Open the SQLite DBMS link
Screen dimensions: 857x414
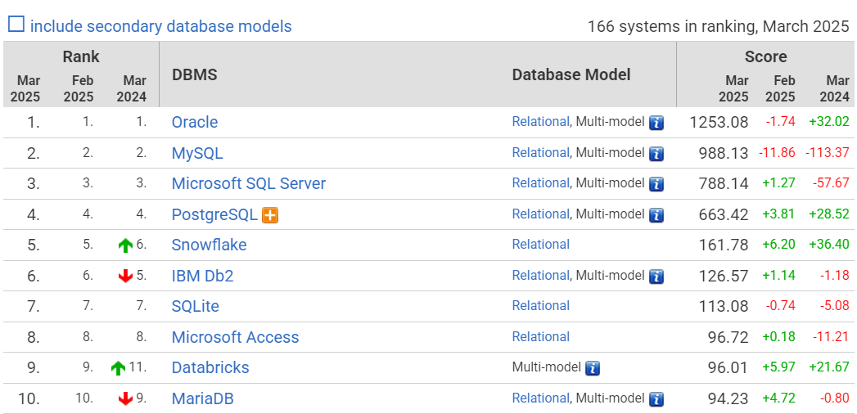pos(195,306)
